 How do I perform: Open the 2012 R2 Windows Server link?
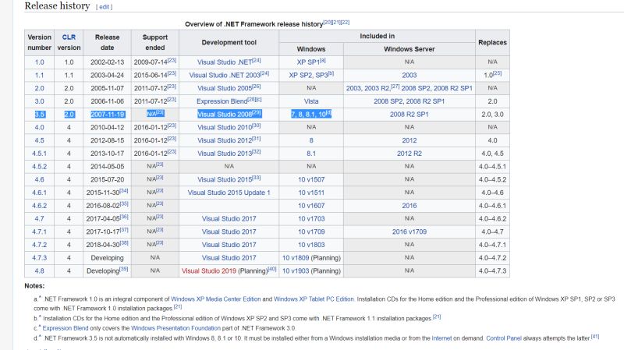(409, 154)
